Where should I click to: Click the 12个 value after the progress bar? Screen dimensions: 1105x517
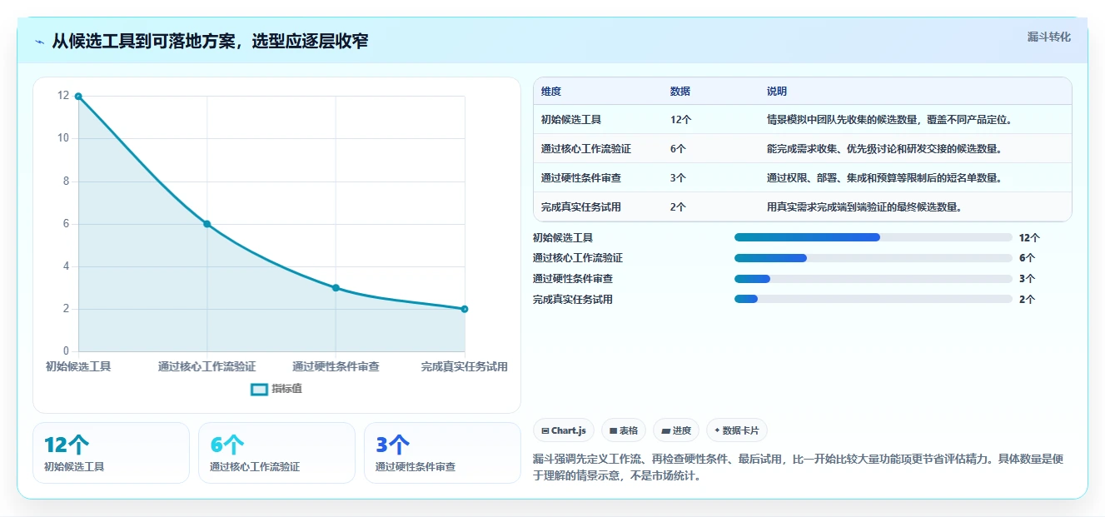click(x=1030, y=237)
